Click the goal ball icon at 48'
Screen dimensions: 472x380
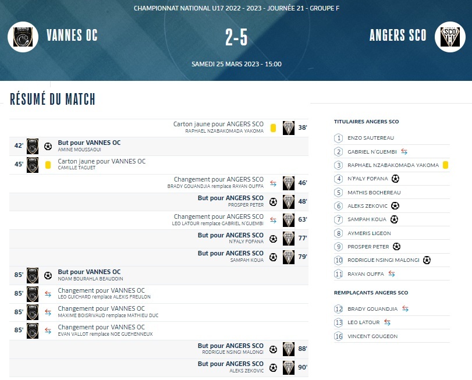(x=273, y=202)
